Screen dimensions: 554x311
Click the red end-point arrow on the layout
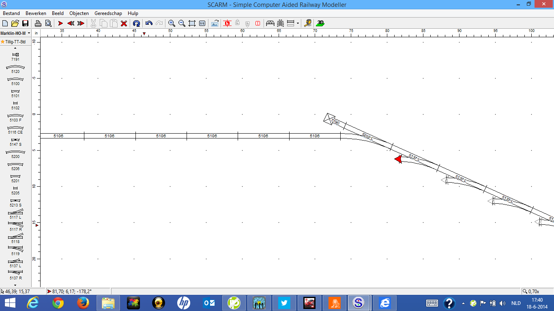click(398, 159)
